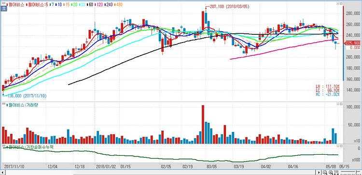Select the 10 moving average legend
362x175 pixels.
point(58,4)
